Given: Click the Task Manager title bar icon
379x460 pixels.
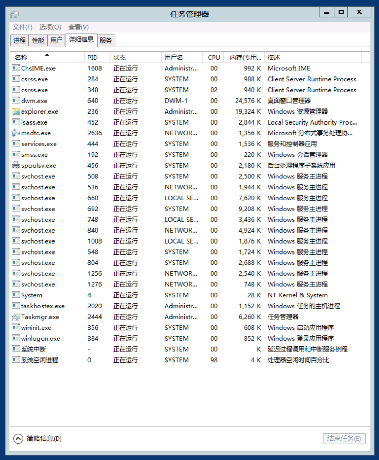Looking at the screenshot, I should pyautogui.click(x=14, y=14).
